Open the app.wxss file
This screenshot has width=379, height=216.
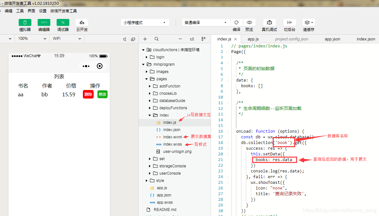point(175,202)
